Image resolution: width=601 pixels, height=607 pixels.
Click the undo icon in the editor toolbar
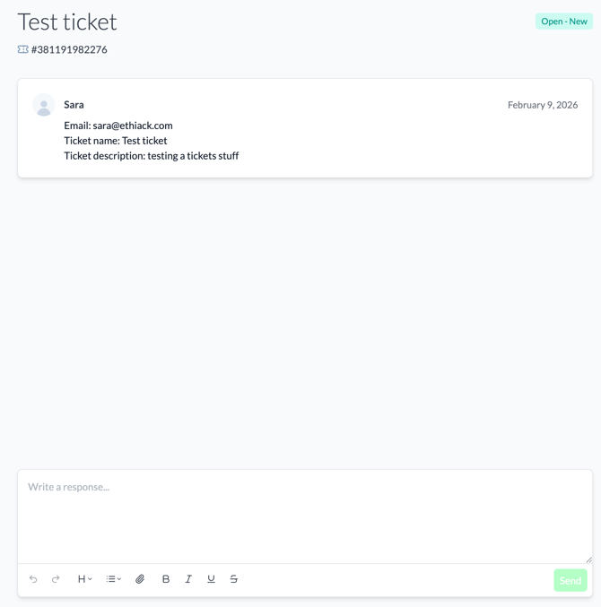[x=33, y=579]
